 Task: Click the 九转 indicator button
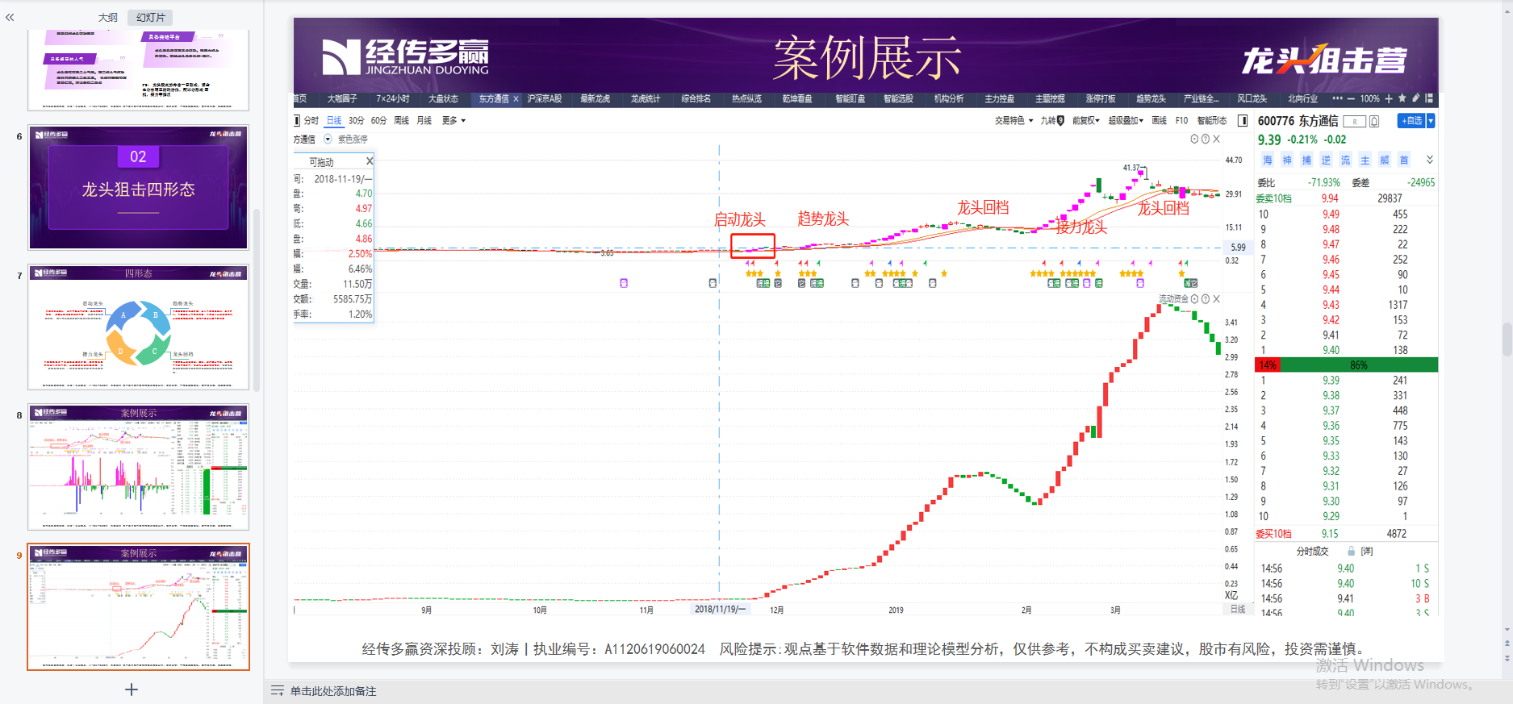coord(1052,121)
